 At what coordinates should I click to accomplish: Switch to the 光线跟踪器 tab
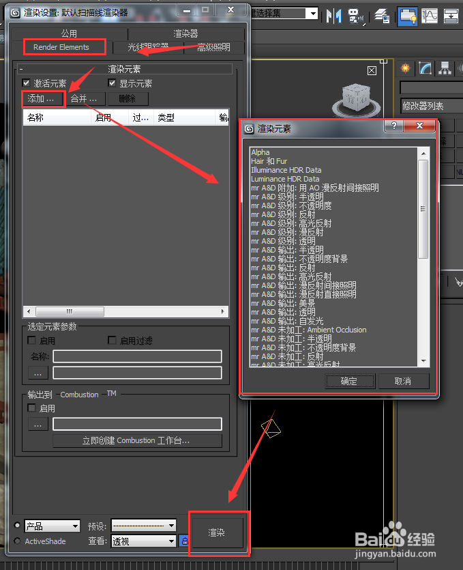click(148, 47)
